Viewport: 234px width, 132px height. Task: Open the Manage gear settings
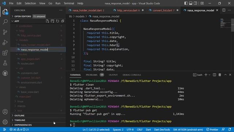click(x=5, y=122)
